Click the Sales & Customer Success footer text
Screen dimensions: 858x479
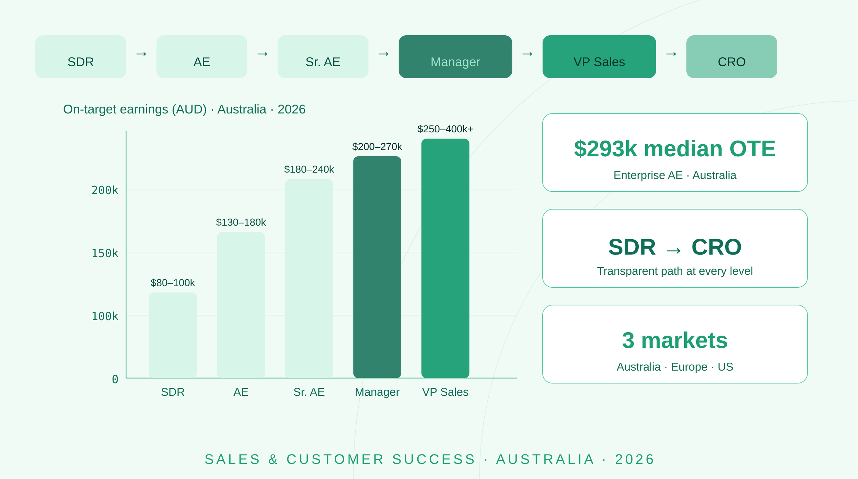click(429, 459)
